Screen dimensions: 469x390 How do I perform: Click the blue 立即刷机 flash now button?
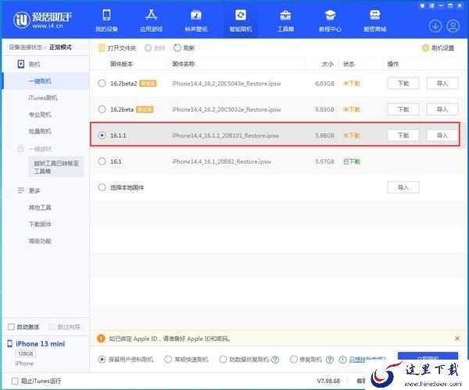pos(428,356)
